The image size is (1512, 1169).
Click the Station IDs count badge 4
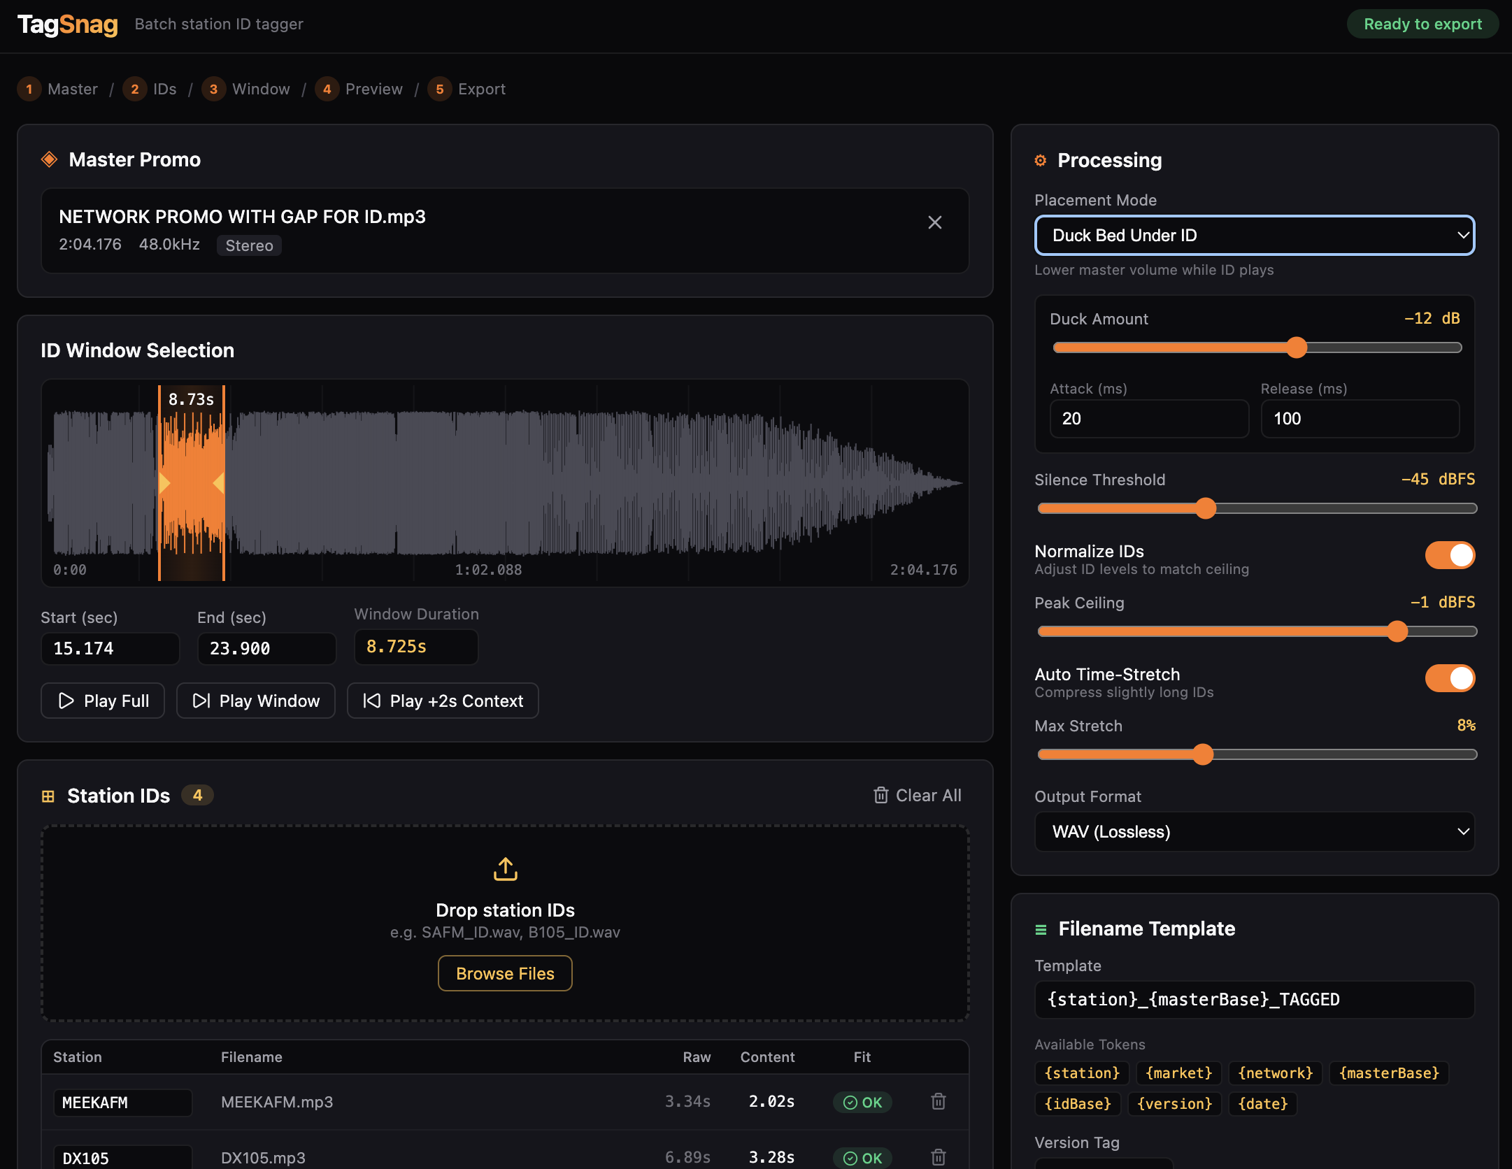coord(197,795)
